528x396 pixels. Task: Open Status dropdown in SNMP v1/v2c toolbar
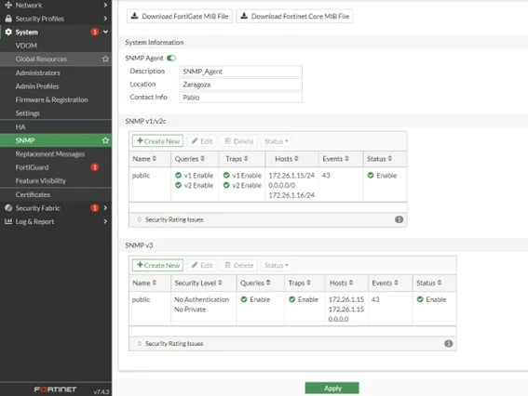(x=277, y=141)
